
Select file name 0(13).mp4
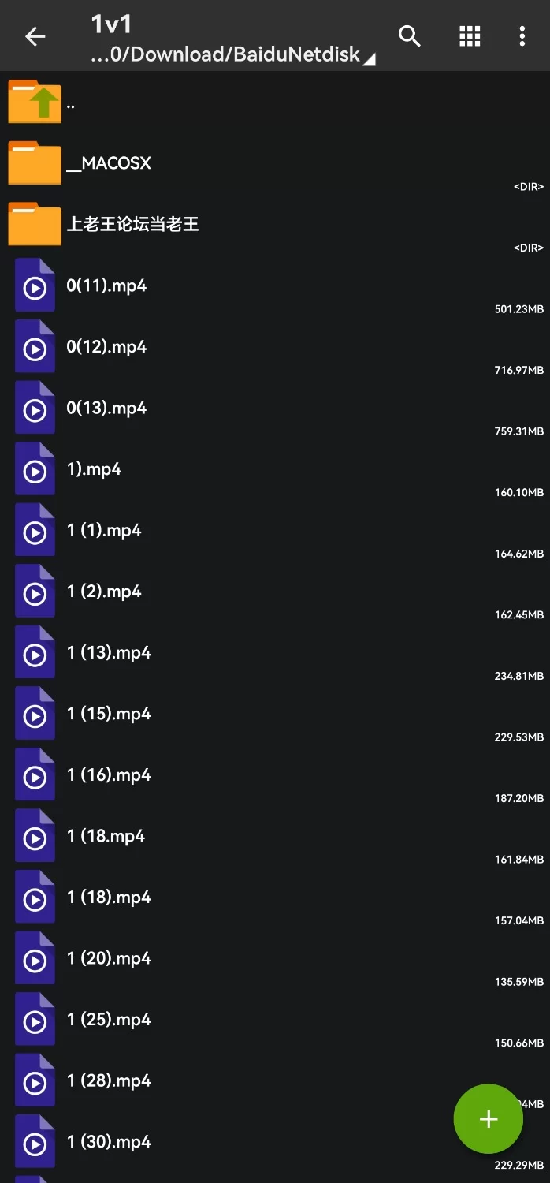click(x=106, y=409)
